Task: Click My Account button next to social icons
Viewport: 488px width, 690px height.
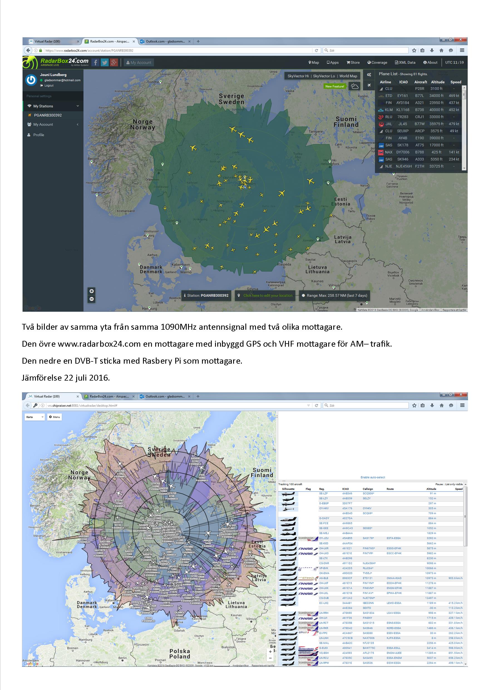Action: pyautogui.click(x=139, y=63)
